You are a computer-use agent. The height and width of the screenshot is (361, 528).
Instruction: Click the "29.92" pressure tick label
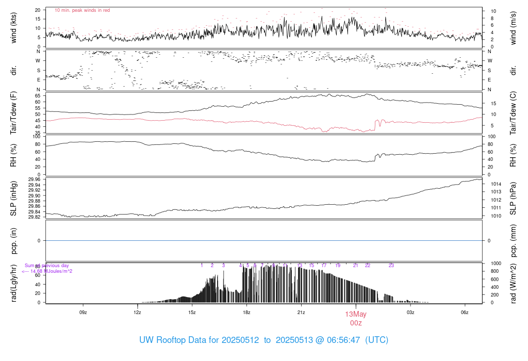tap(35, 190)
